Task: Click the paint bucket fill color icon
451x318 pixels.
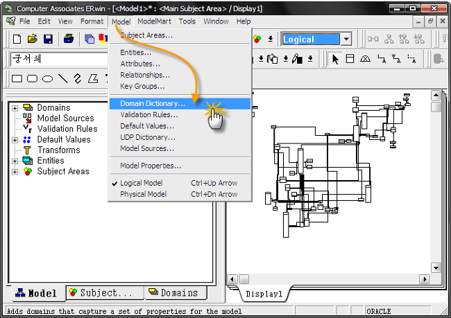Action: 272,59
